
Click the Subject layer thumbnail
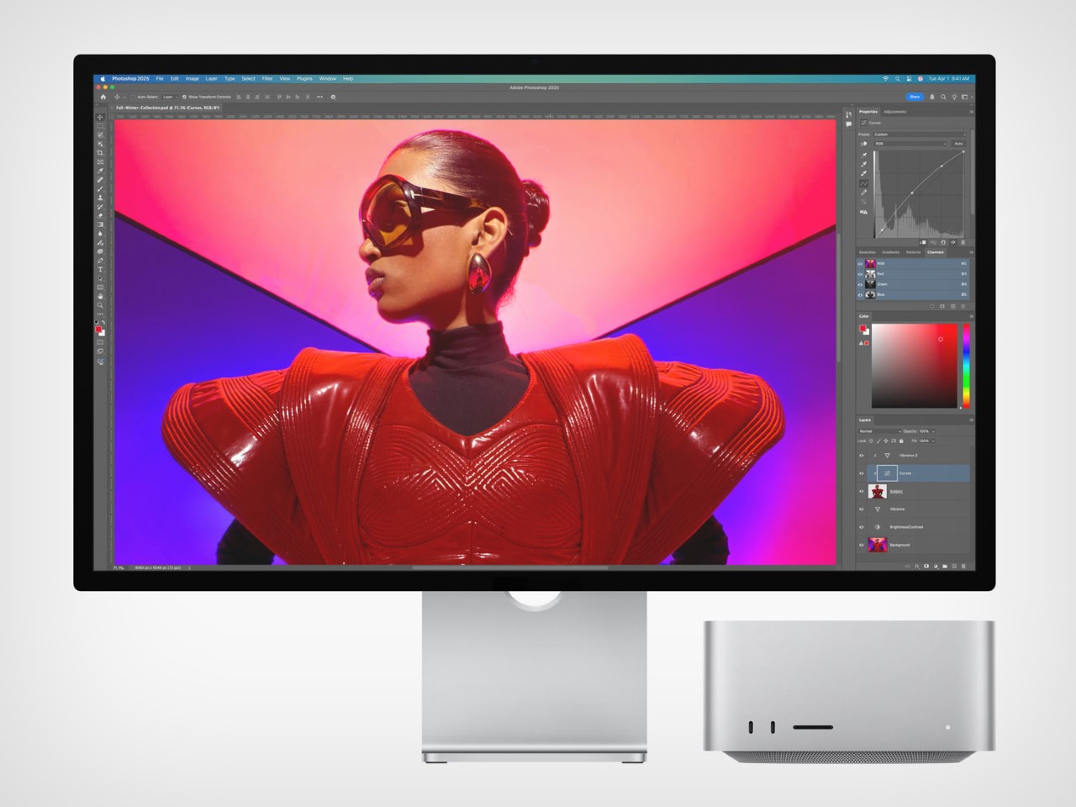(x=878, y=491)
